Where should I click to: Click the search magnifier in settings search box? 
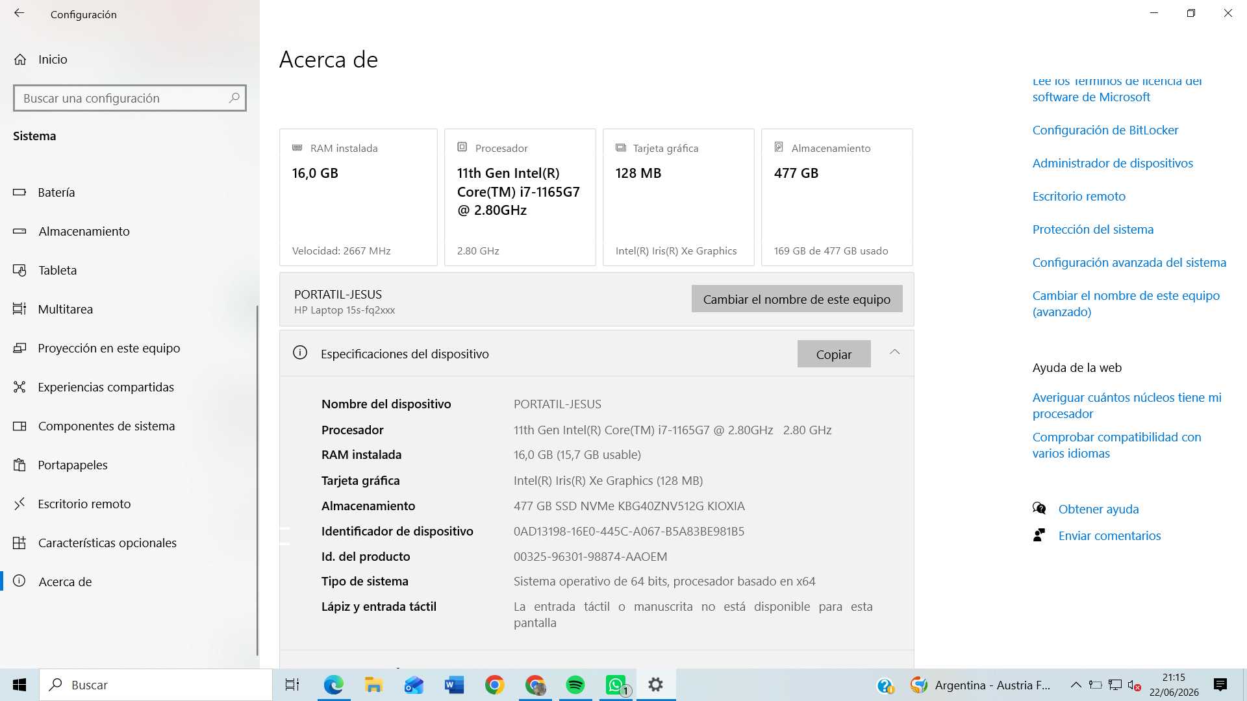[x=234, y=98]
